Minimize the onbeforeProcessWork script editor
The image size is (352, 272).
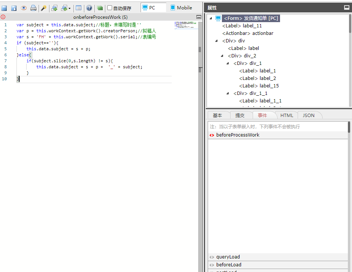tap(199, 17)
